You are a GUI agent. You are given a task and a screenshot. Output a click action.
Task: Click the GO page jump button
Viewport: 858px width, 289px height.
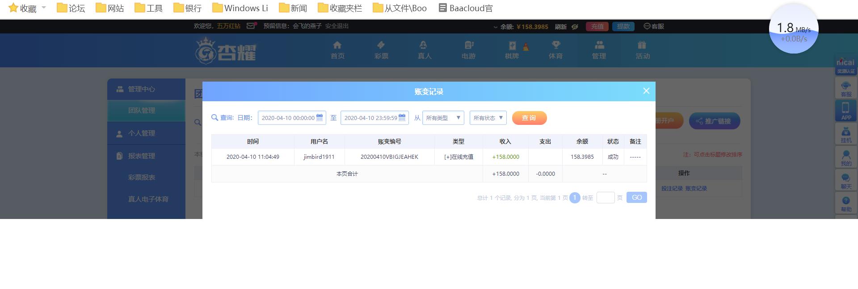[x=637, y=198]
